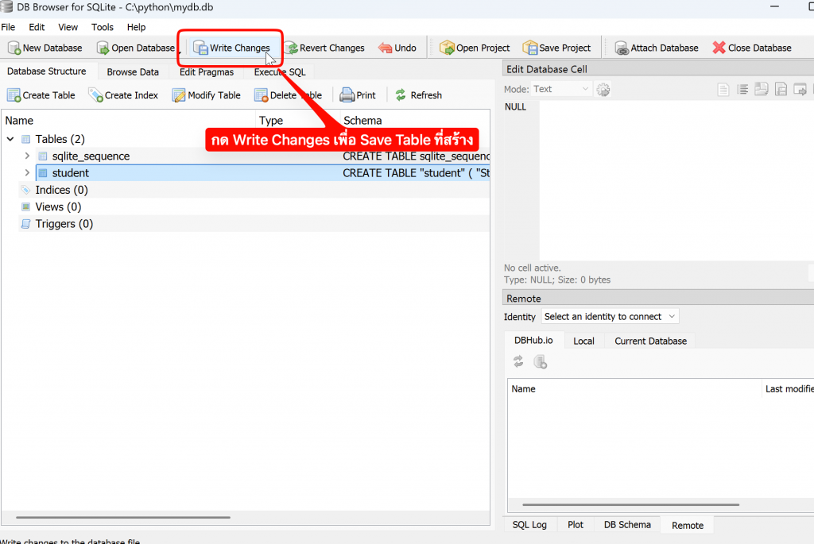This screenshot has width=814, height=544.
Task: Click the Print button
Action: pyautogui.click(x=358, y=95)
